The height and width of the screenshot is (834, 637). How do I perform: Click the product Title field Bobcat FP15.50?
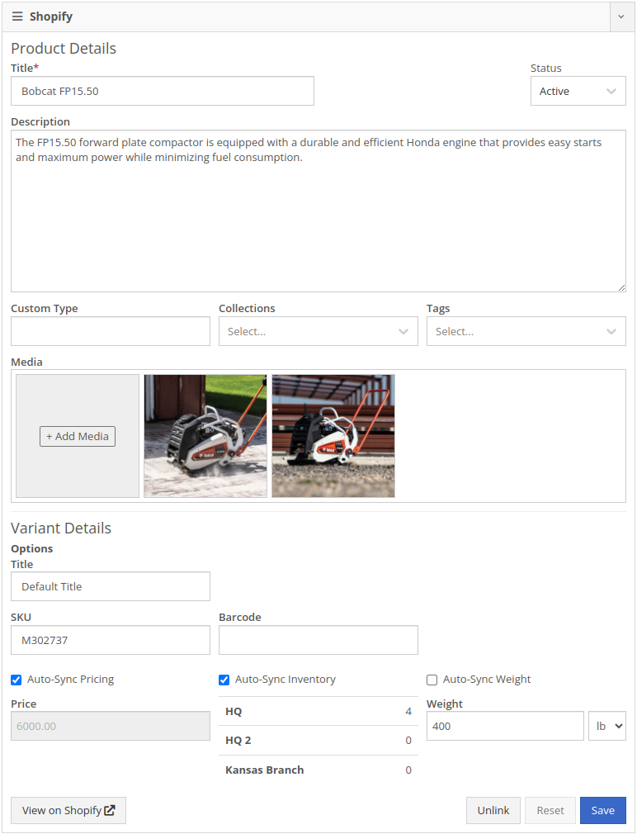click(163, 91)
